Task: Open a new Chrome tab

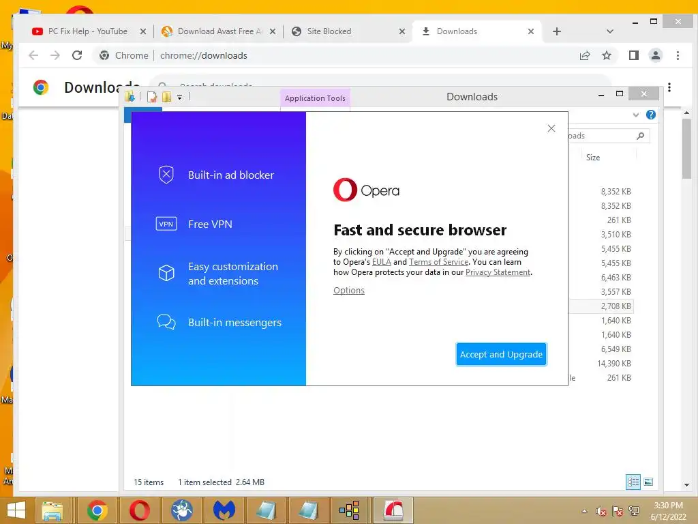Action: coord(556,31)
